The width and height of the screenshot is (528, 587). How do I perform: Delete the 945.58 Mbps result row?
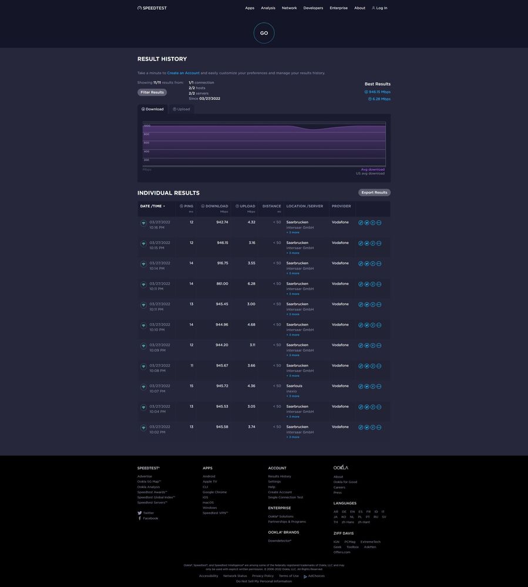point(379,427)
